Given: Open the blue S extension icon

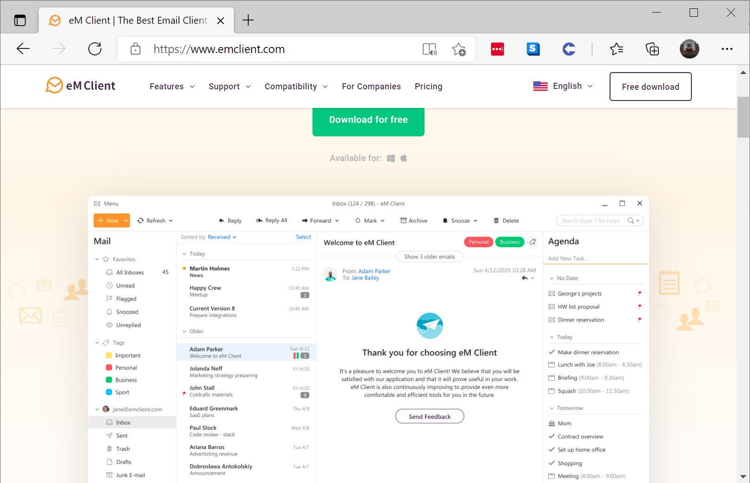Looking at the screenshot, I should [x=533, y=49].
